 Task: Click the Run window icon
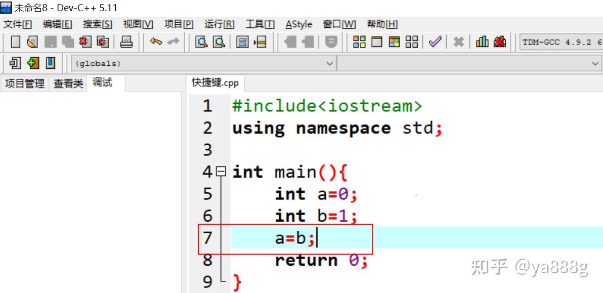pos(377,41)
